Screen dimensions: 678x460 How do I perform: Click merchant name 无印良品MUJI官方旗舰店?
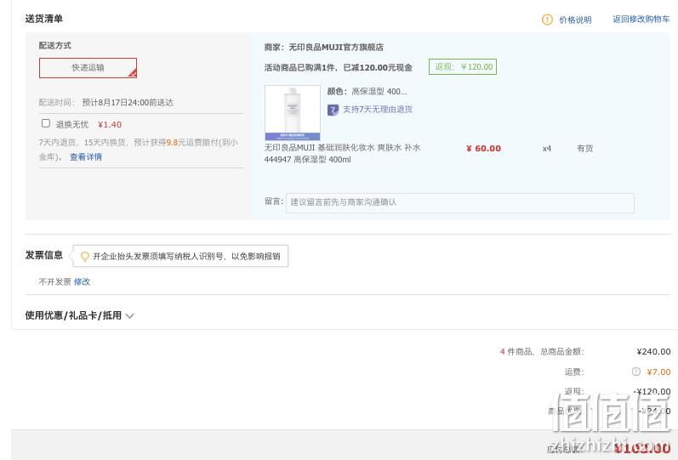[336, 47]
